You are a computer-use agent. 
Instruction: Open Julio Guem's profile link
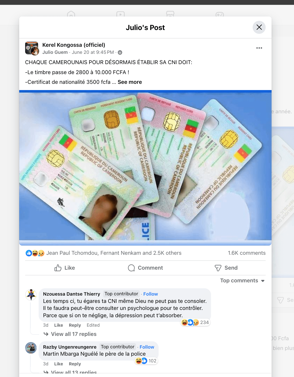(55, 52)
